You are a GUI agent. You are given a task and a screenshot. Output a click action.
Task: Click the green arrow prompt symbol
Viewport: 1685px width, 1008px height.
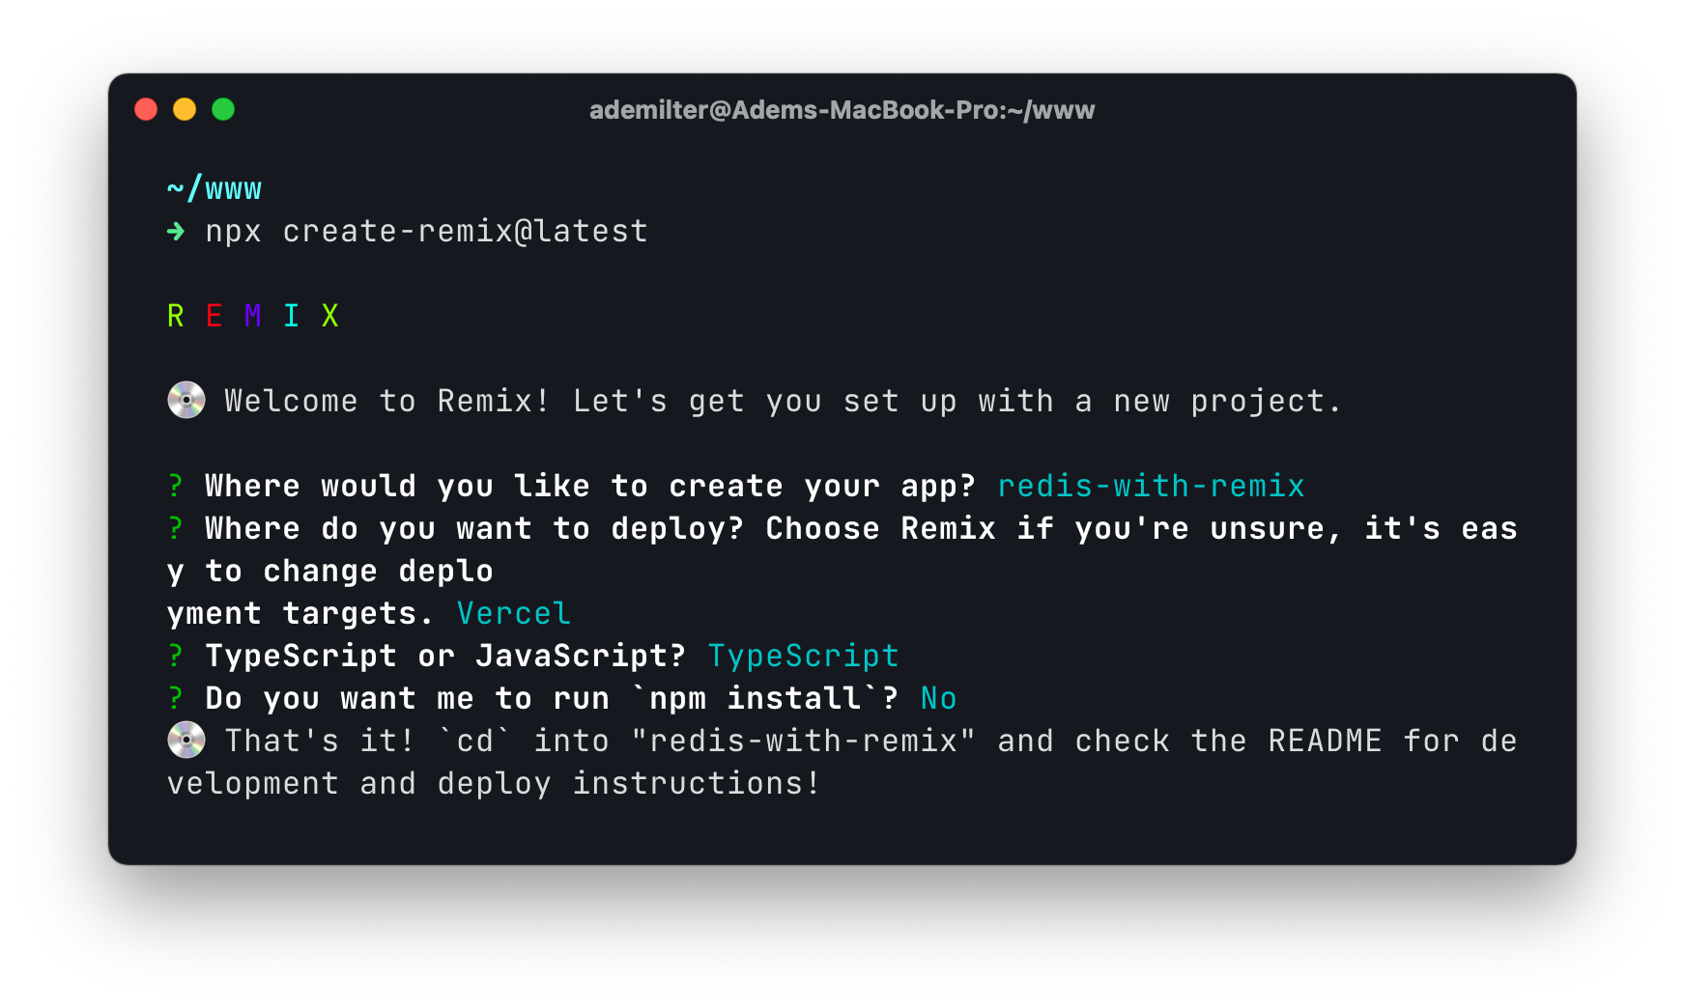coord(177,232)
